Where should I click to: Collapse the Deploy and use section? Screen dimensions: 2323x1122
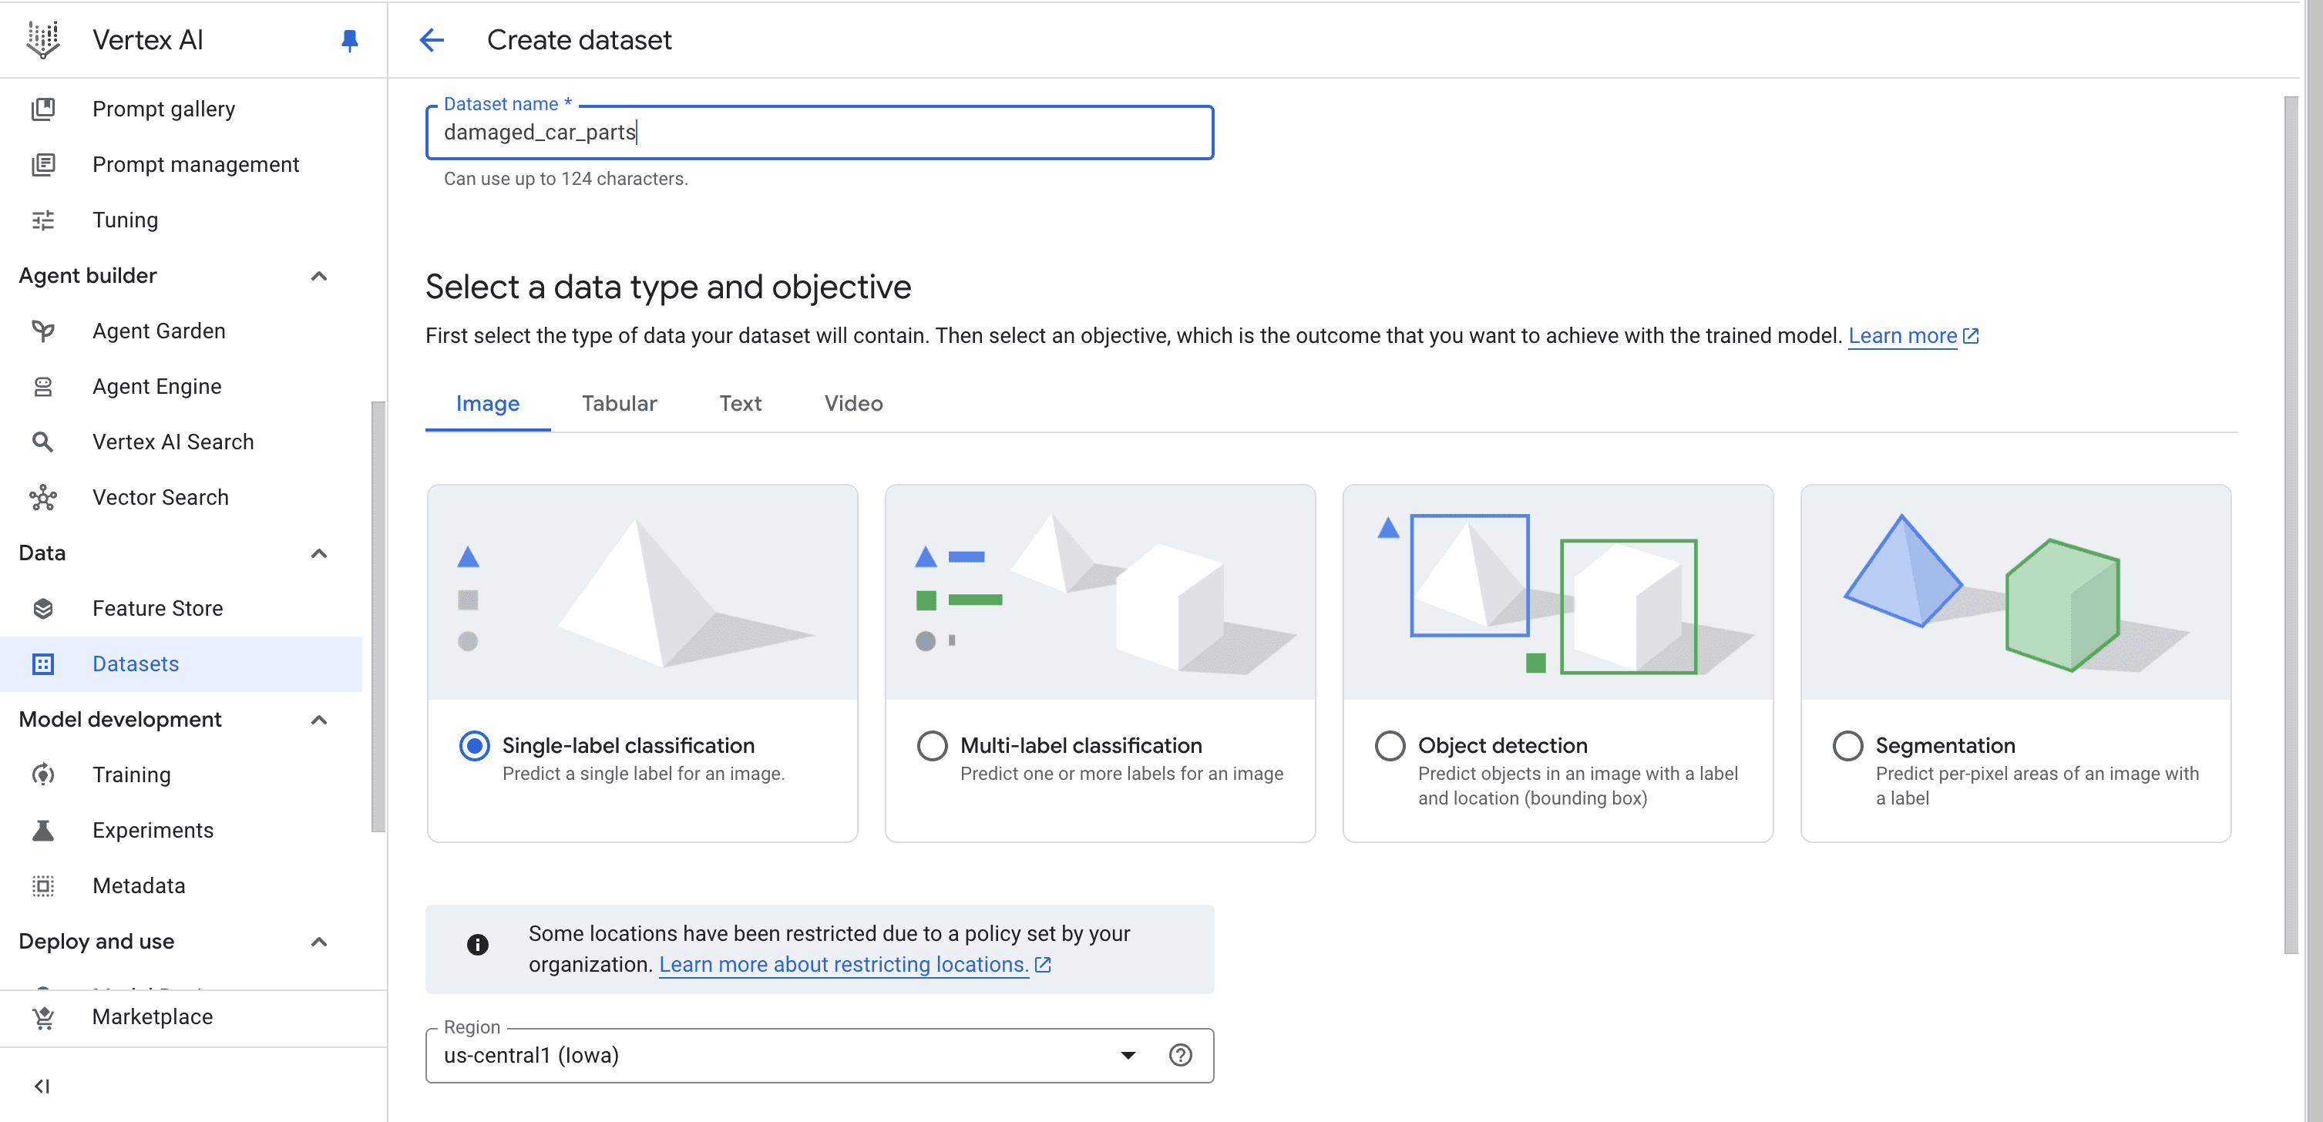point(319,942)
